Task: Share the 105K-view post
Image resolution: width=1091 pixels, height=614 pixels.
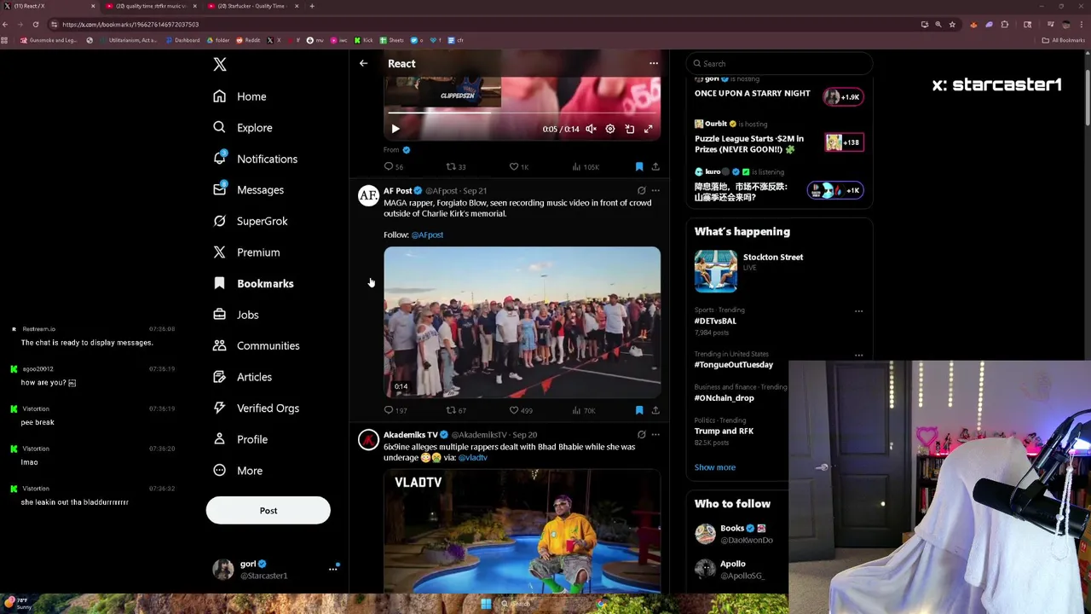Action: click(x=655, y=166)
